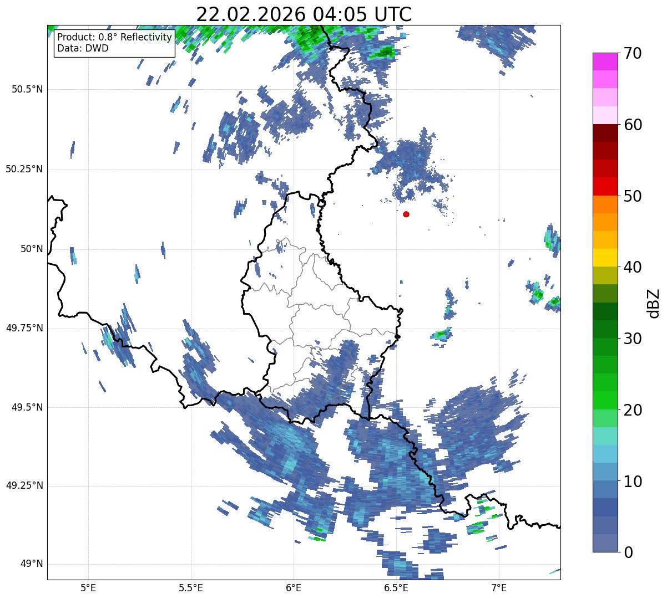Click the dark maroon swatch below 60 dBZ

coord(605,133)
